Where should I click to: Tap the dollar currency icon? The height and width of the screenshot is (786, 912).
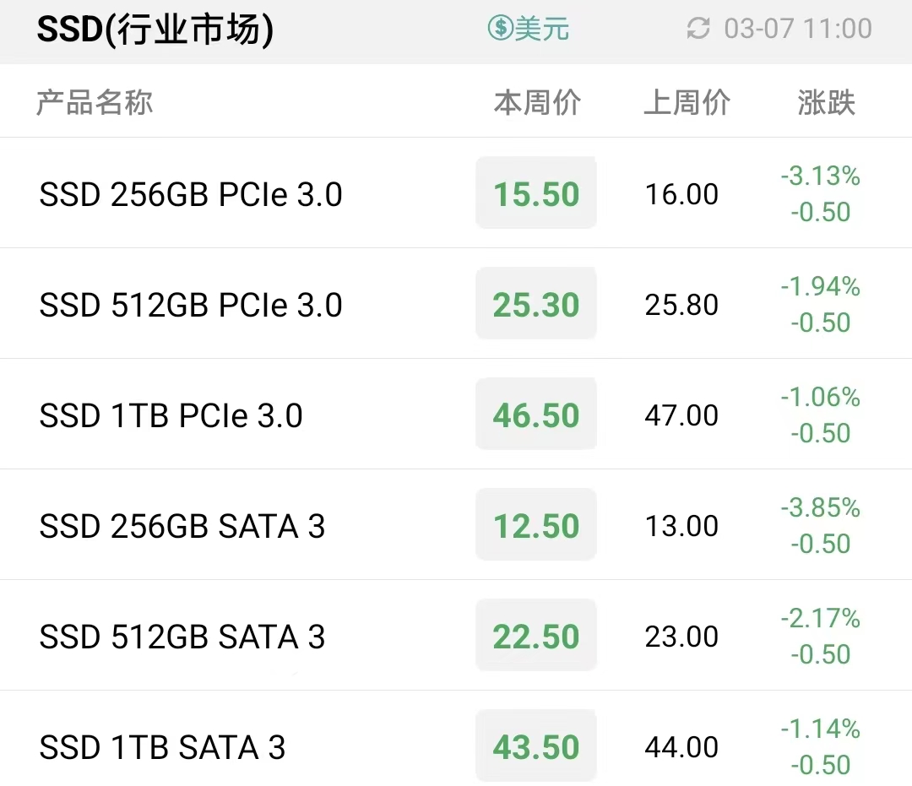coord(500,28)
